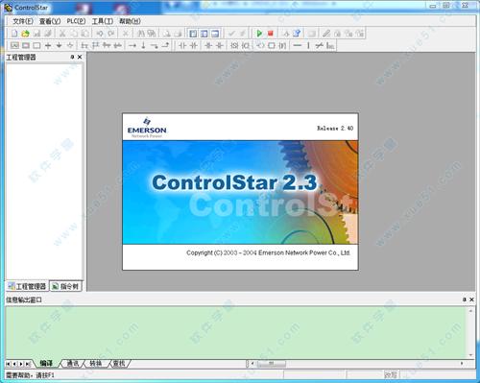The width and height of the screenshot is (480, 383).
Task: Click the ControlStar 2.3 splash image
Action: [240, 192]
